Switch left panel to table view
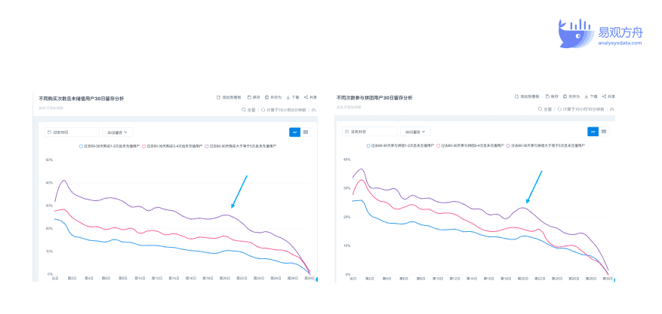The image size is (662, 314). coord(306,133)
